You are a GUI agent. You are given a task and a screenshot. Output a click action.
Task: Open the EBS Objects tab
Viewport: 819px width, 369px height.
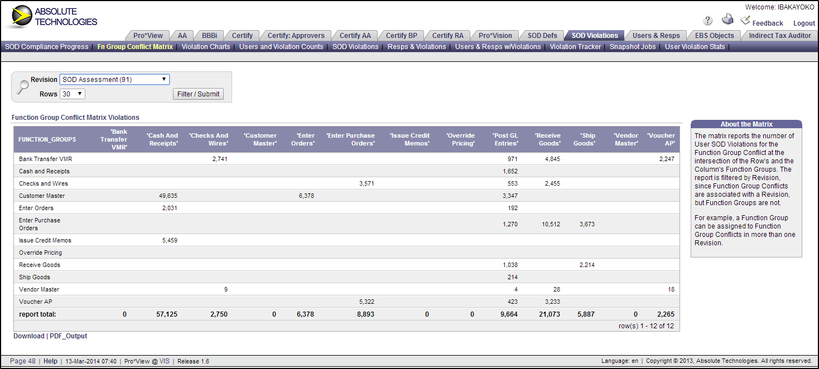(714, 36)
